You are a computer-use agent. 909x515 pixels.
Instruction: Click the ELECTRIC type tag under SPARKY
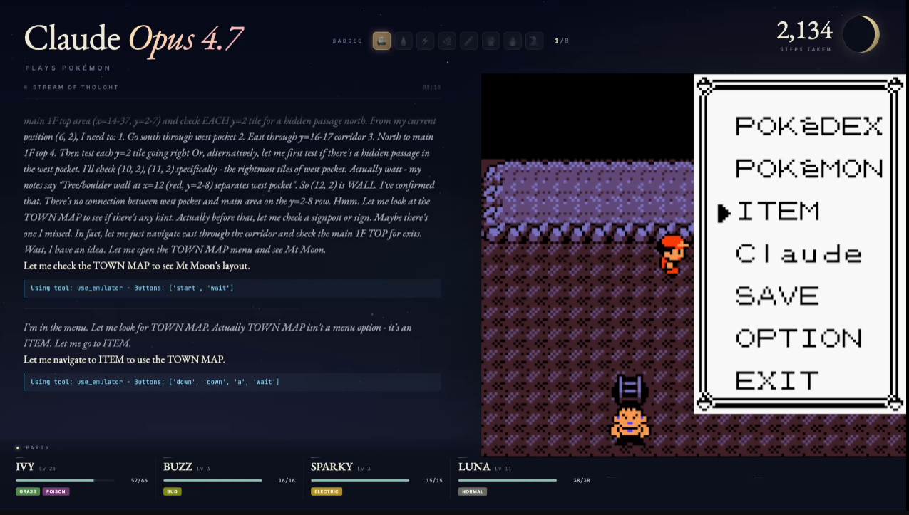(327, 491)
